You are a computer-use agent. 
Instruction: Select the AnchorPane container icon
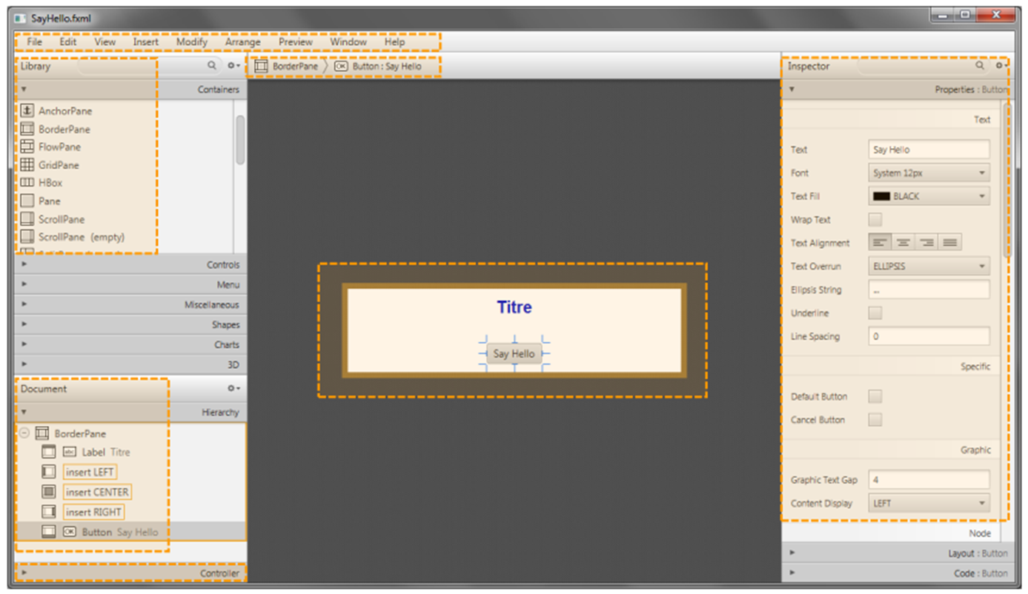point(27,110)
